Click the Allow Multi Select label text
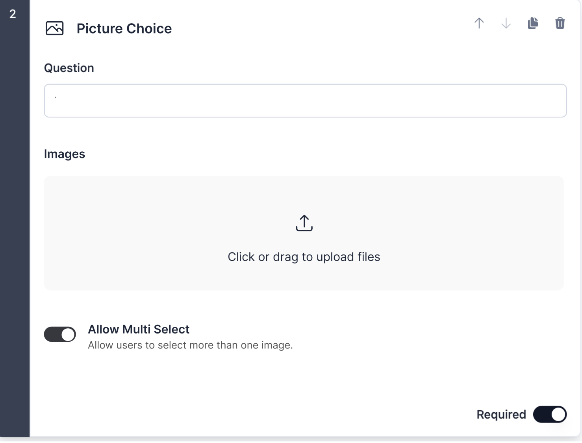 pyautogui.click(x=139, y=329)
